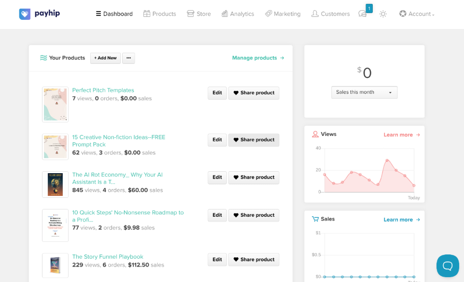Edit The Story Funnel Playbook
Viewport: 464px width, 282px height.
coord(217,259)
